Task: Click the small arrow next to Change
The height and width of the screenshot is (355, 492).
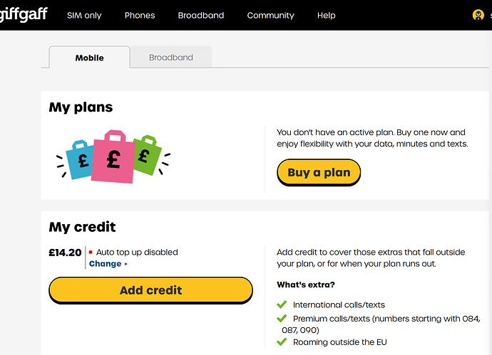Action: [125, 264]
